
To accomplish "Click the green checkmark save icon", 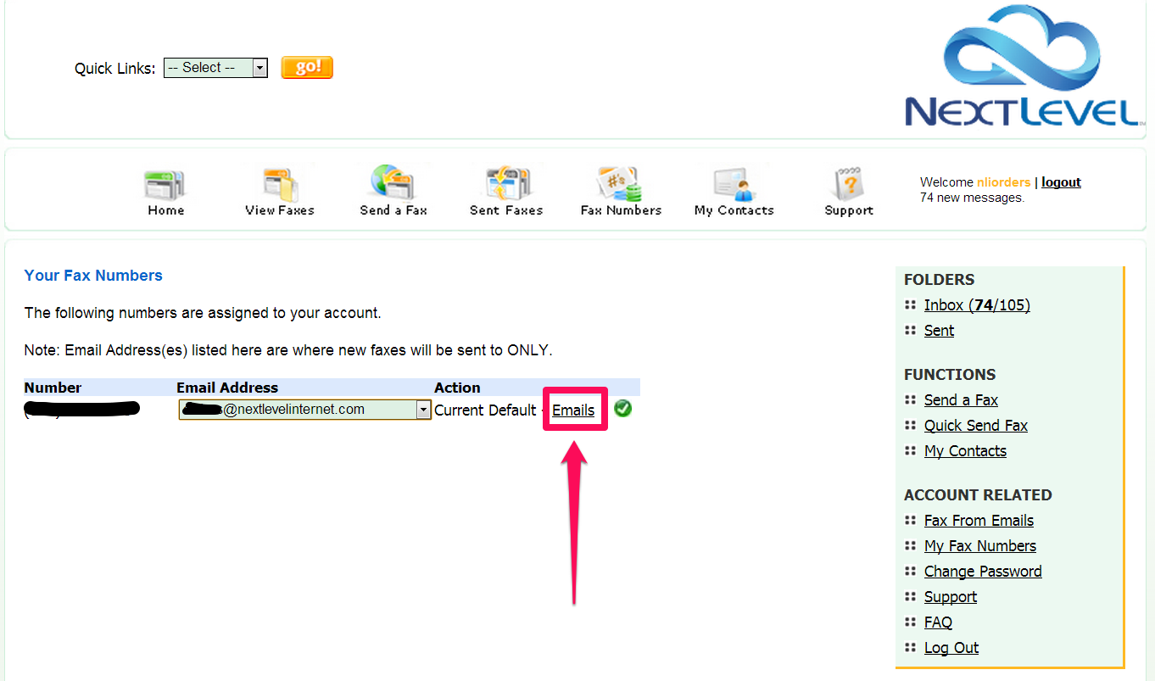I will pos(622,409).
